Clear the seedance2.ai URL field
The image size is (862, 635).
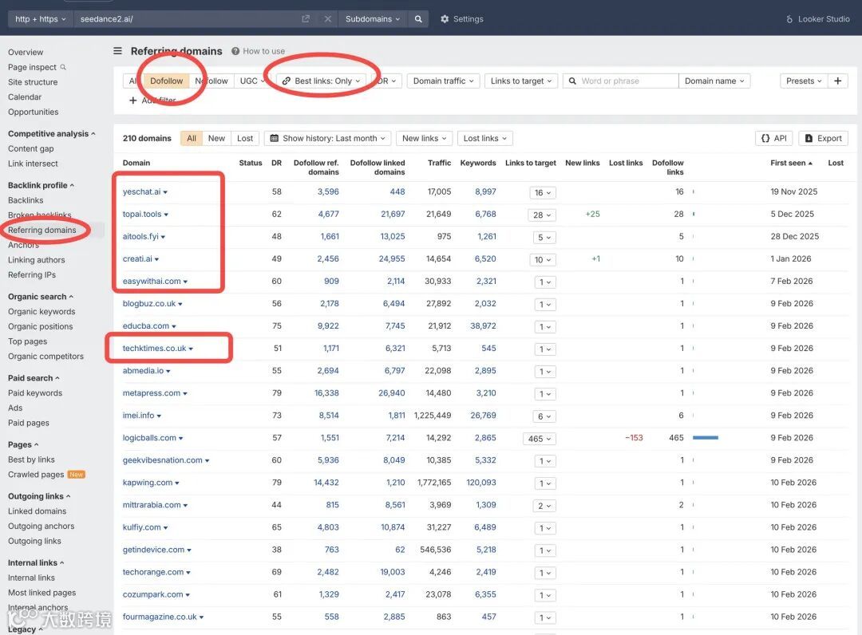coord(328,18)
